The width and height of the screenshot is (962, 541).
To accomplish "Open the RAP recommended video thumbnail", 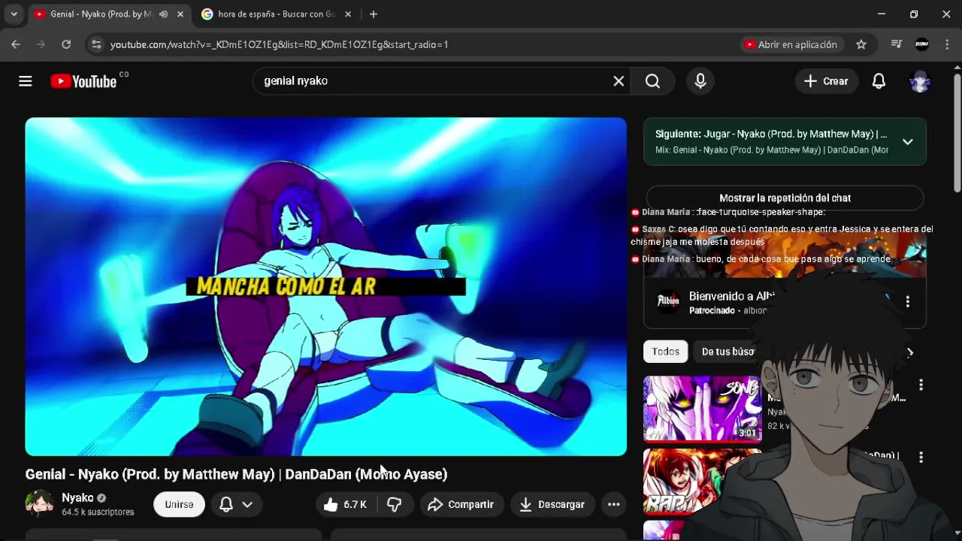I will point(702,482).
